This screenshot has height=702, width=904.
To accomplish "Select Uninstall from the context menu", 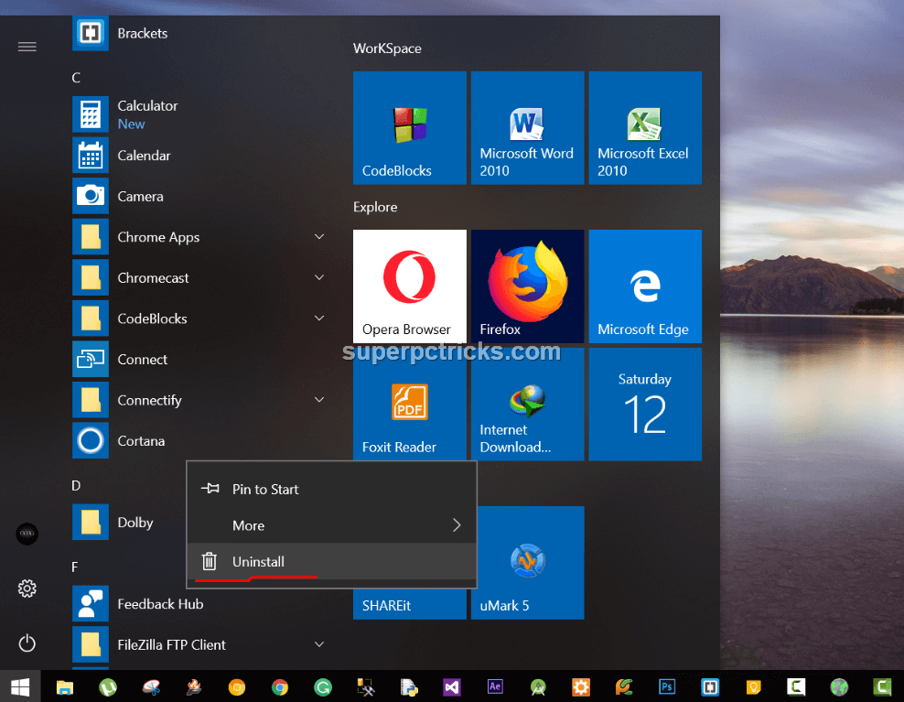I will [x=331, y=561].
